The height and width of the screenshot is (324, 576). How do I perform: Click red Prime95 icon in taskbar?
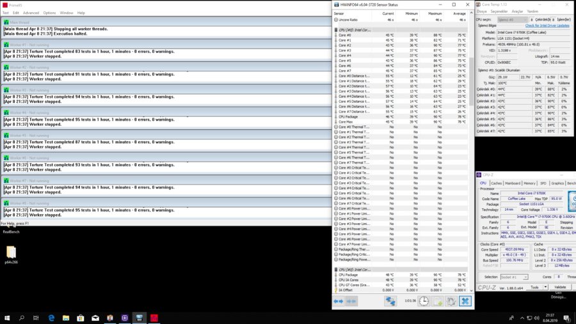coord(154,318)
